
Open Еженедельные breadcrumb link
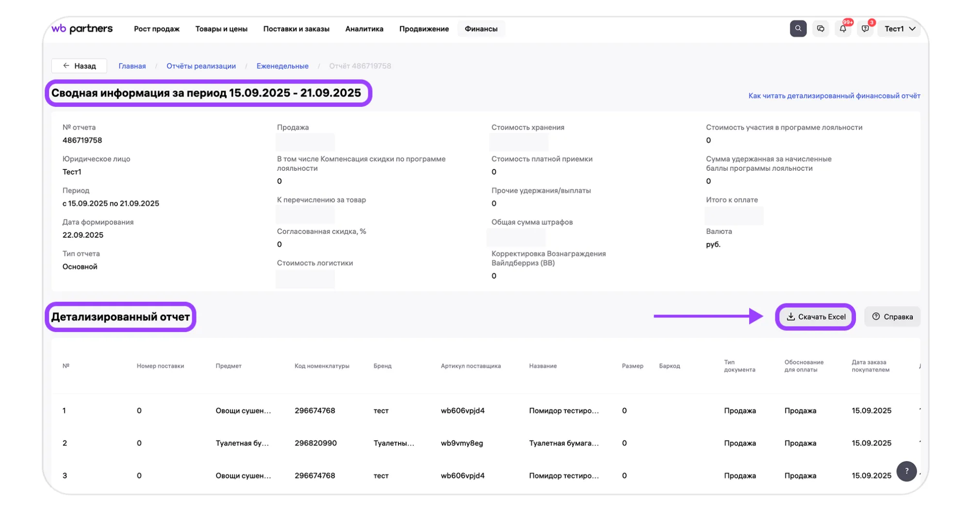pos(282,66)
